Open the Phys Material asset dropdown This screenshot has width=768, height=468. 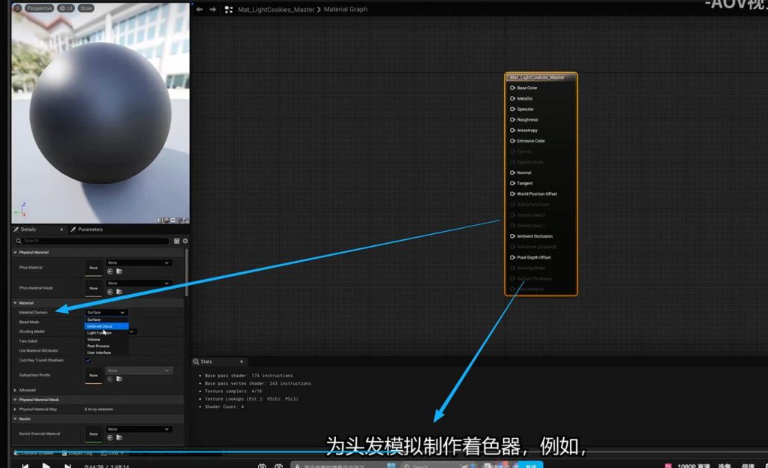click(x=139, y=262)
